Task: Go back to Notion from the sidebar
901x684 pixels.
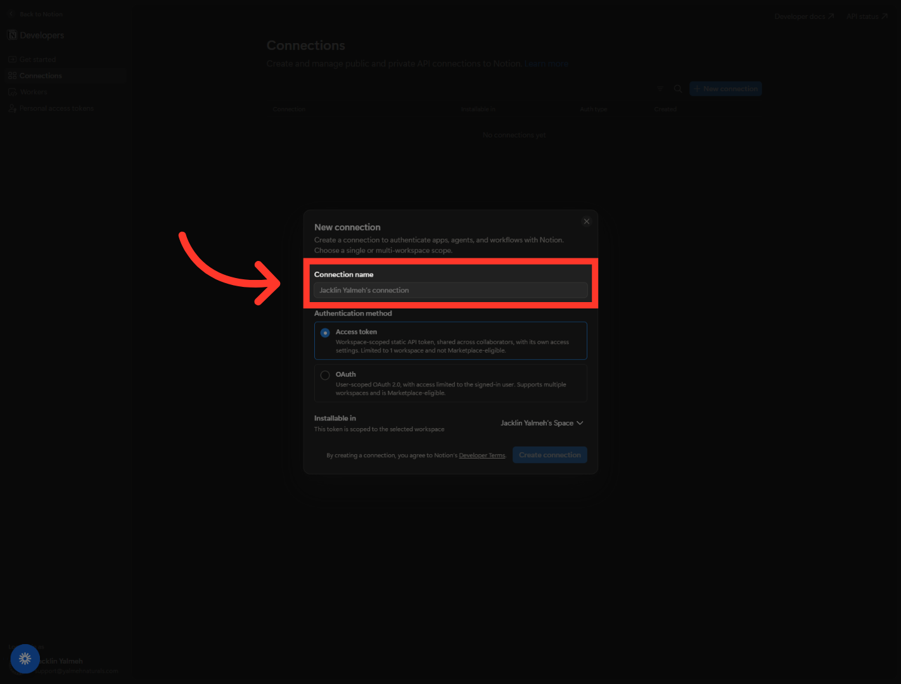Action: (36, 14)
